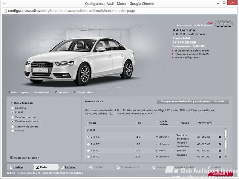Click the Interior view icon
The width and height of the screenshot is (239, 179).
click(56, 92)
